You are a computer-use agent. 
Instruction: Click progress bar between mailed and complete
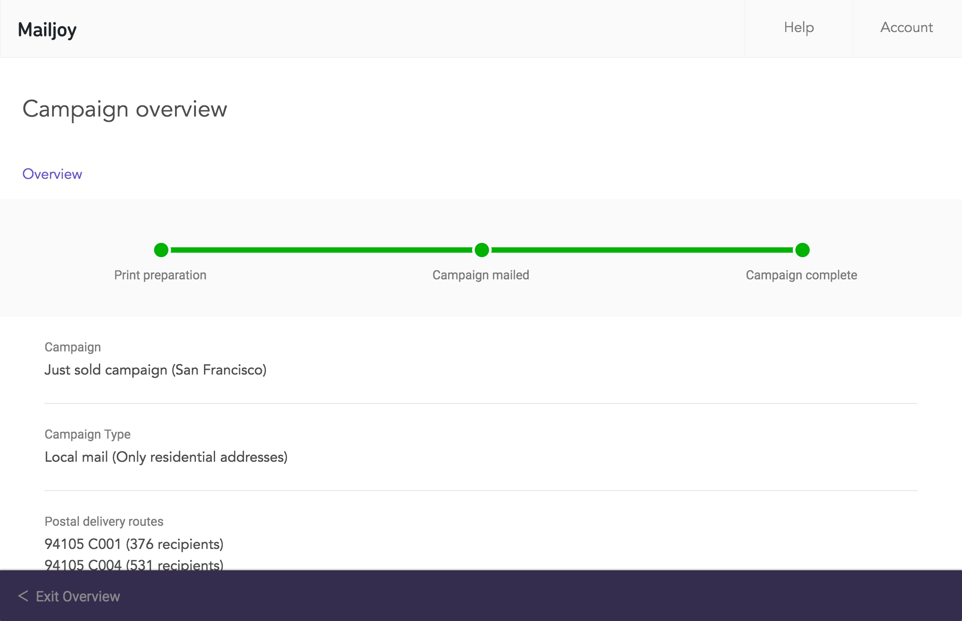pos(641,250)
